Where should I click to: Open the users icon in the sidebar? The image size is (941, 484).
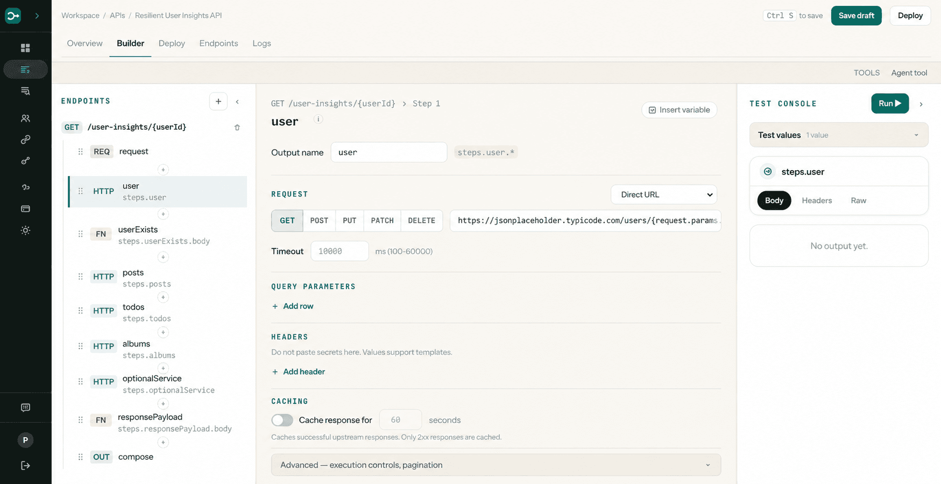click(x=25, y=118)
